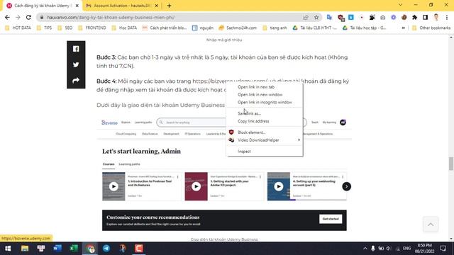This screenshot has width=454, height=255.
Task: Choose Open link in incognito window
Action: (265, 102)
